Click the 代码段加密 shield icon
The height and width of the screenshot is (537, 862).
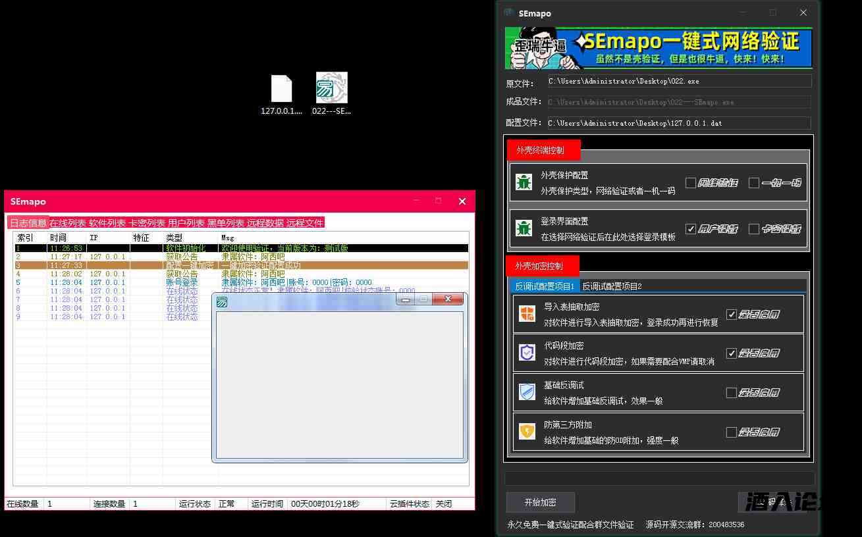pos(527,353)
